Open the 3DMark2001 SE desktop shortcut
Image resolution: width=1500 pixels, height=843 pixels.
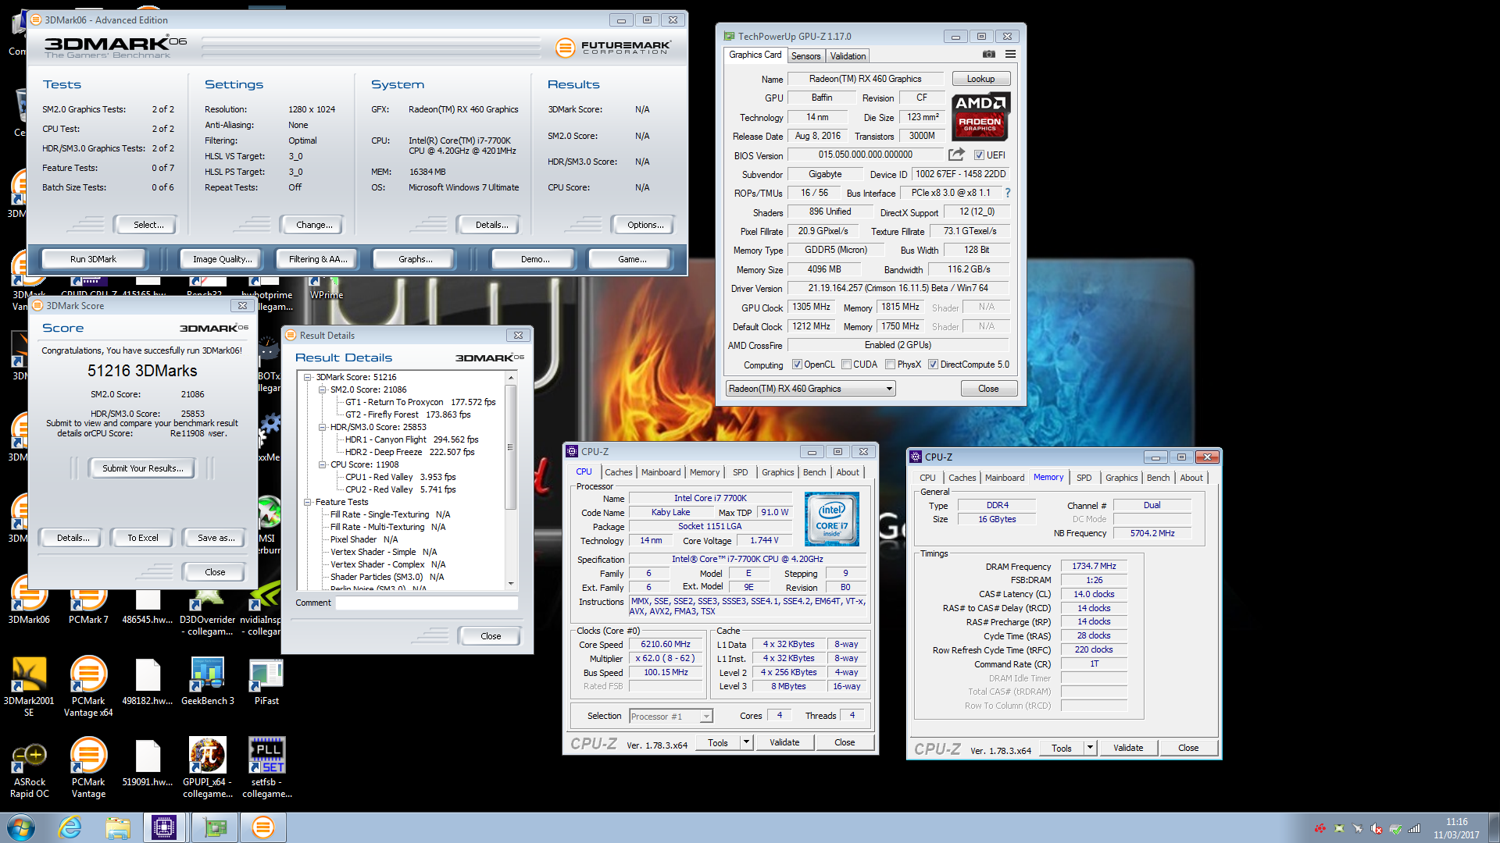[x=29, y=686]
